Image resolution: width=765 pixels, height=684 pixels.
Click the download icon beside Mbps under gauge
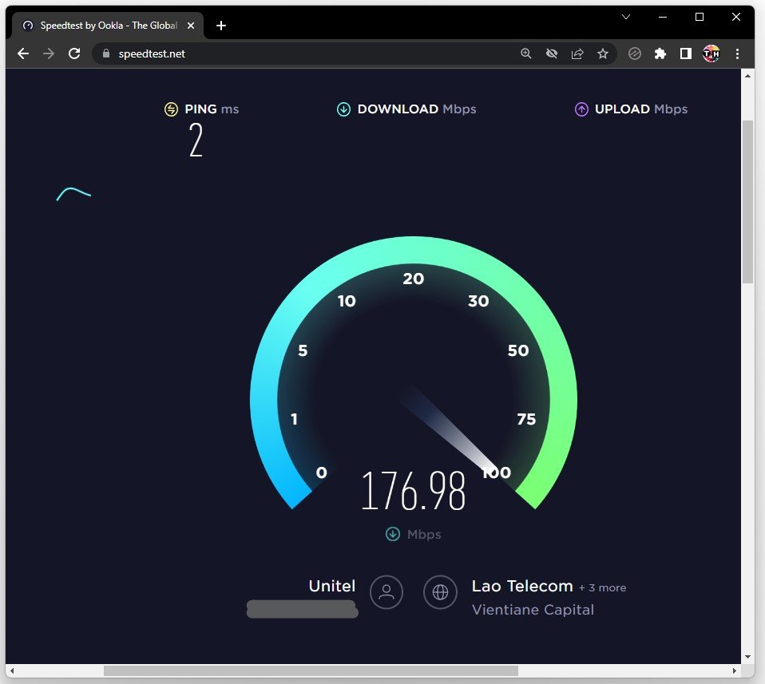[x=393, y=534]
